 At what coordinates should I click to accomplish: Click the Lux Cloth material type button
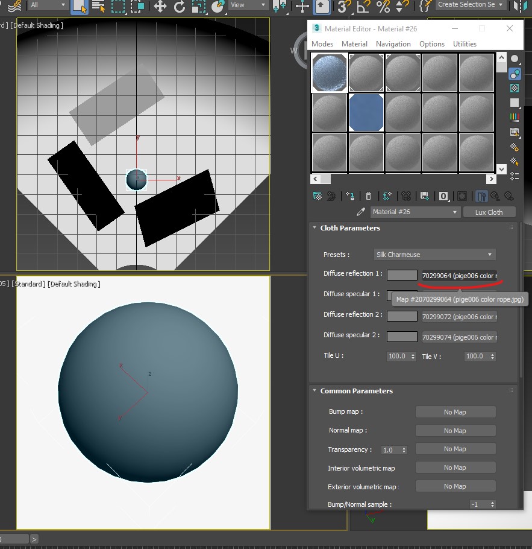489,212
